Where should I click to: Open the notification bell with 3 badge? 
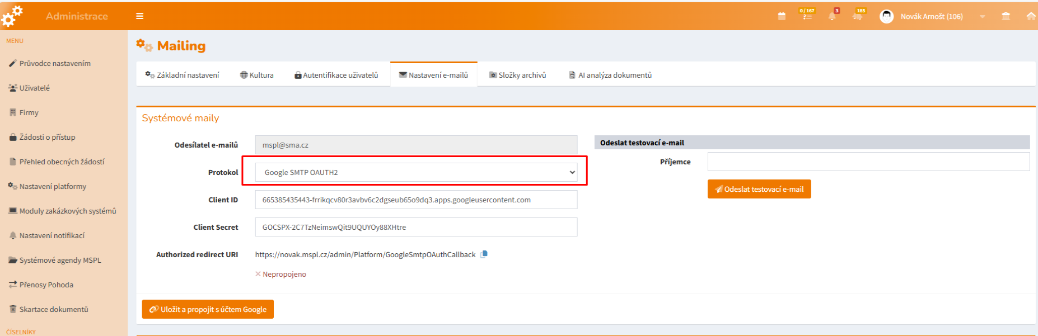(832, 16)
